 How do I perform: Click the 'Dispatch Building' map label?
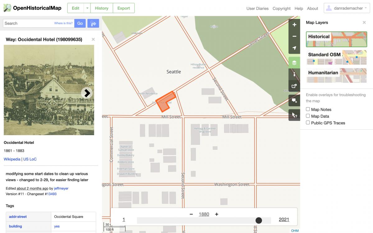coord(127,174)
